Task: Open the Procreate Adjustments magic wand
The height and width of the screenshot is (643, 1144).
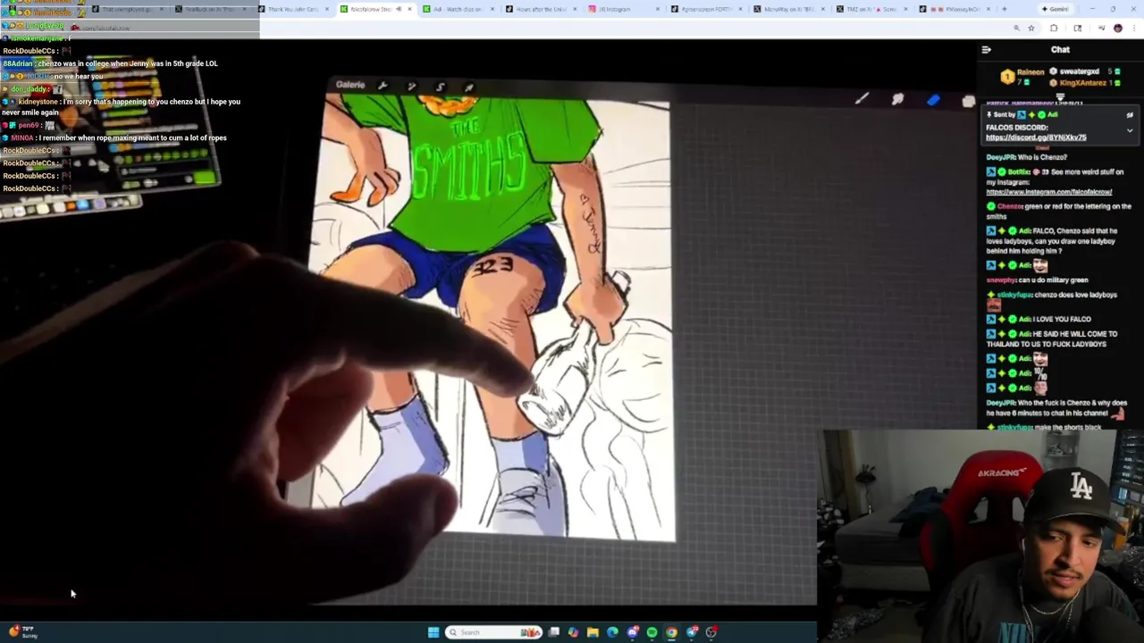Action: [411, 87]
